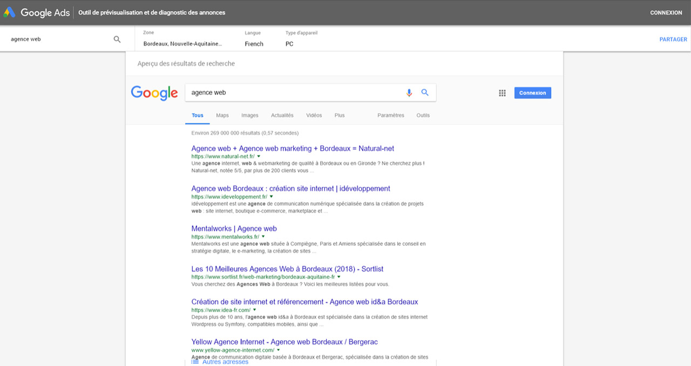Expand arrow next to mentalworks.fr URL
This screenshot has width=691, height=366.
[x=263, y=236]
